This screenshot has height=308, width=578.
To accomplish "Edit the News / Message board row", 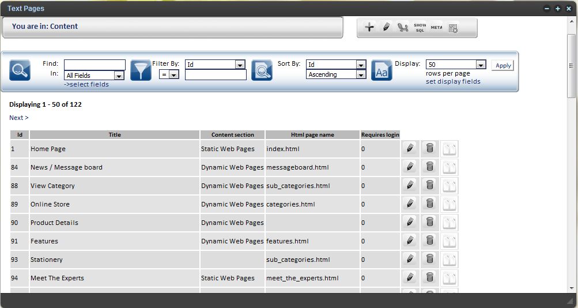I will 410,167.
